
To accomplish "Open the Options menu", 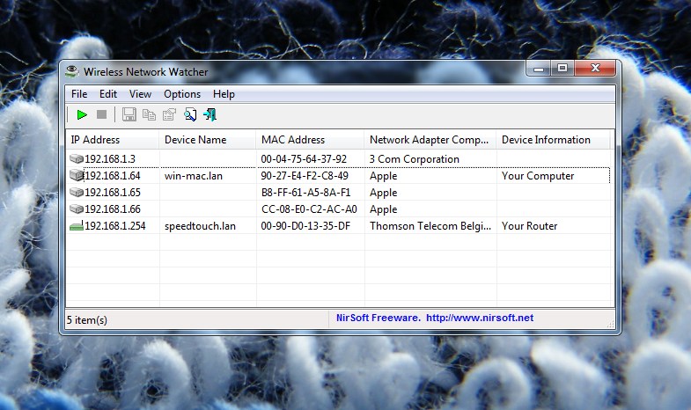I will pyautogui.click(x=182, y=94).
